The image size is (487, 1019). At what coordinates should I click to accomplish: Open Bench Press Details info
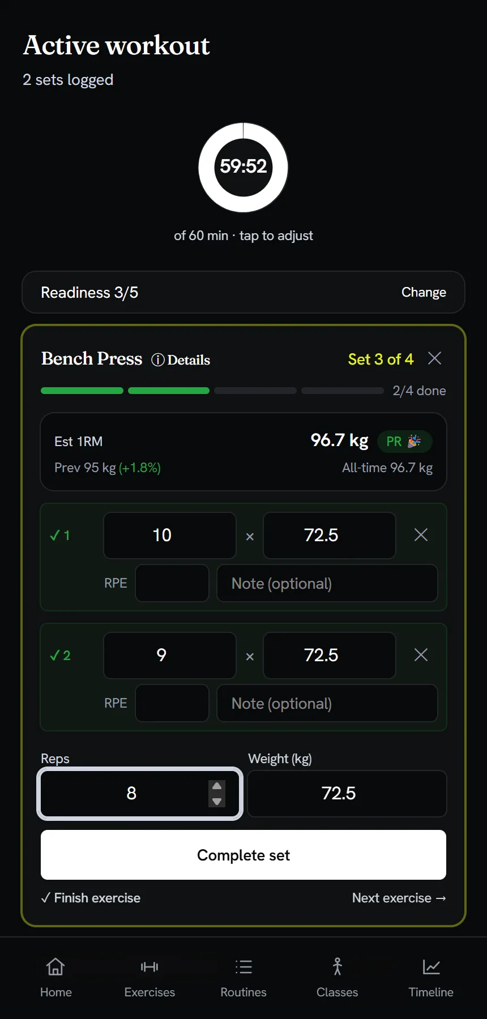point(181,360)
